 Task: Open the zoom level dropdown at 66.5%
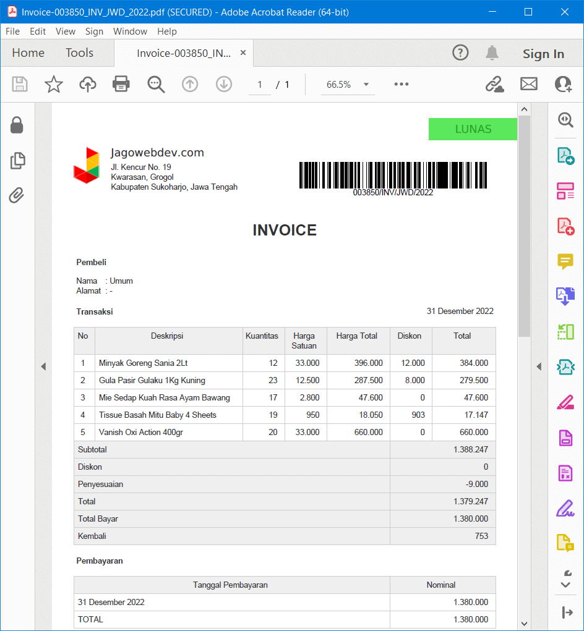coord(366,85)
